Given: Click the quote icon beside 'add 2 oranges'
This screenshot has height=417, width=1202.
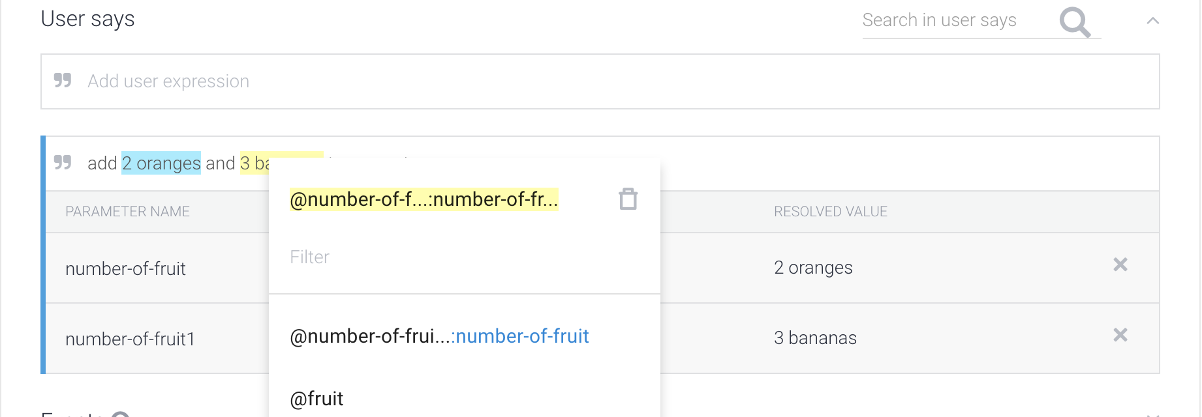Looking at the screenshot, I should [63, 162].
